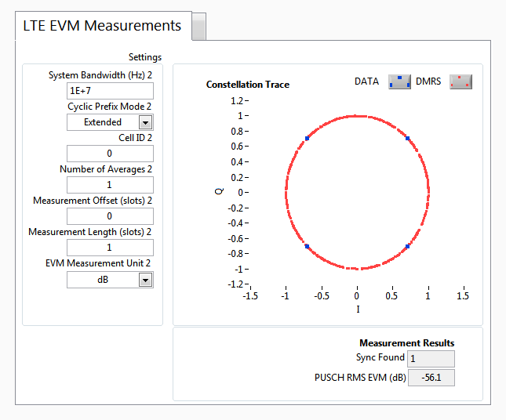Open the Cyclic Prefix Mode dropdown arrow

click(145, 122)
